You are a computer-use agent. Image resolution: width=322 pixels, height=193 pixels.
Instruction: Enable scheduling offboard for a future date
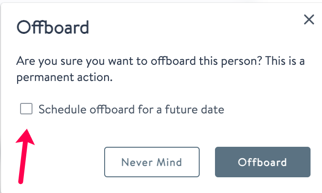click(x=26, y=109)
